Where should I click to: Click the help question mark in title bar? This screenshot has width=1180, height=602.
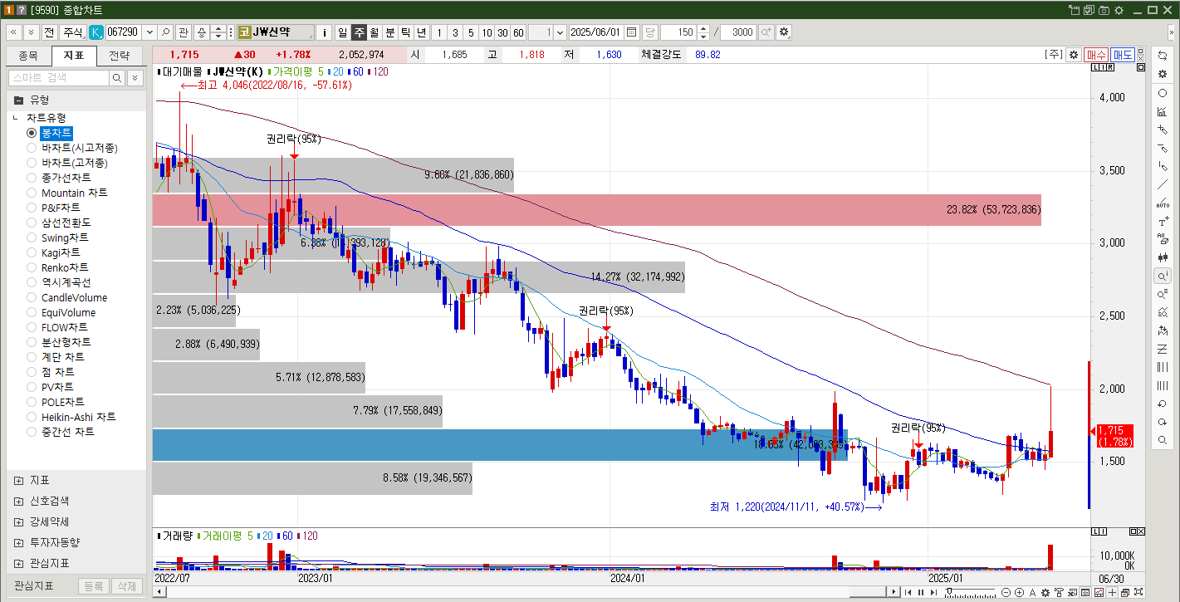click(x=22, y=9)
